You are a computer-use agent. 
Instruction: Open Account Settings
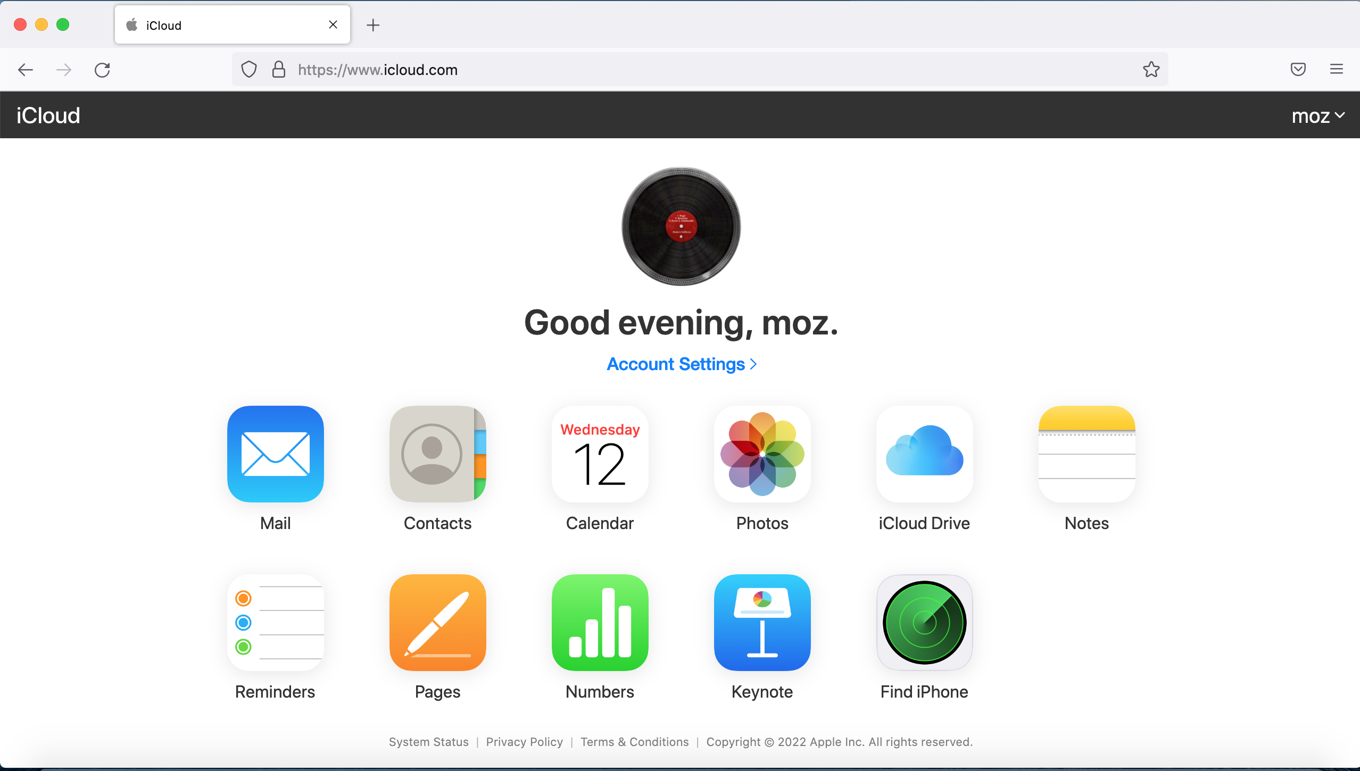click(681, 364)
